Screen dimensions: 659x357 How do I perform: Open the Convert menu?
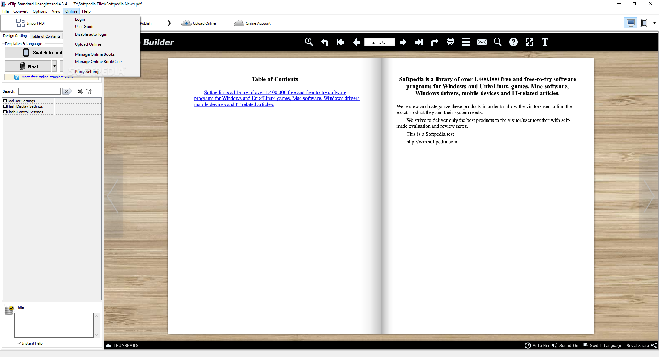[21, 11]
